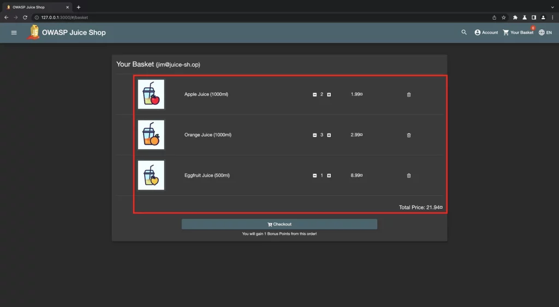Screen dimensions: 559x307
Task: Open the tab search chevron
Action: click(552, 7)
